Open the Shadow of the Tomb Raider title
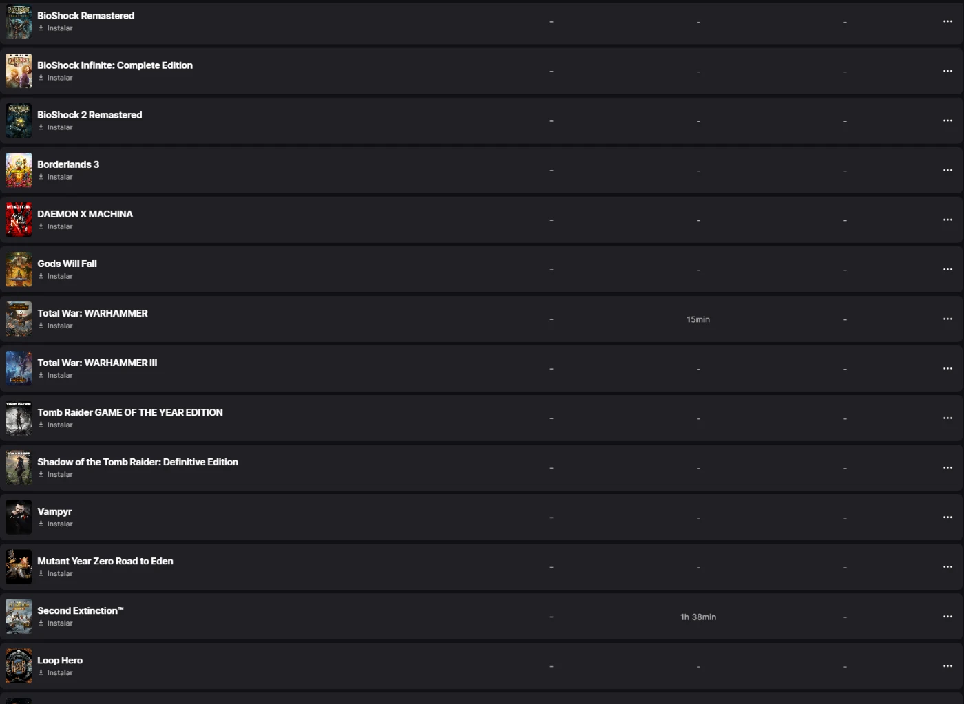This screenshot has width=964, height=704. pos(138,462)
